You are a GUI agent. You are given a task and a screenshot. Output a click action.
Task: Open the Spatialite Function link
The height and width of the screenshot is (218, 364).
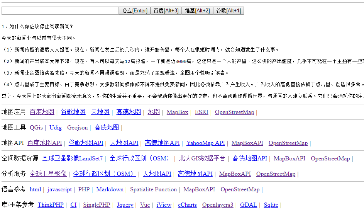pos(153,189)
